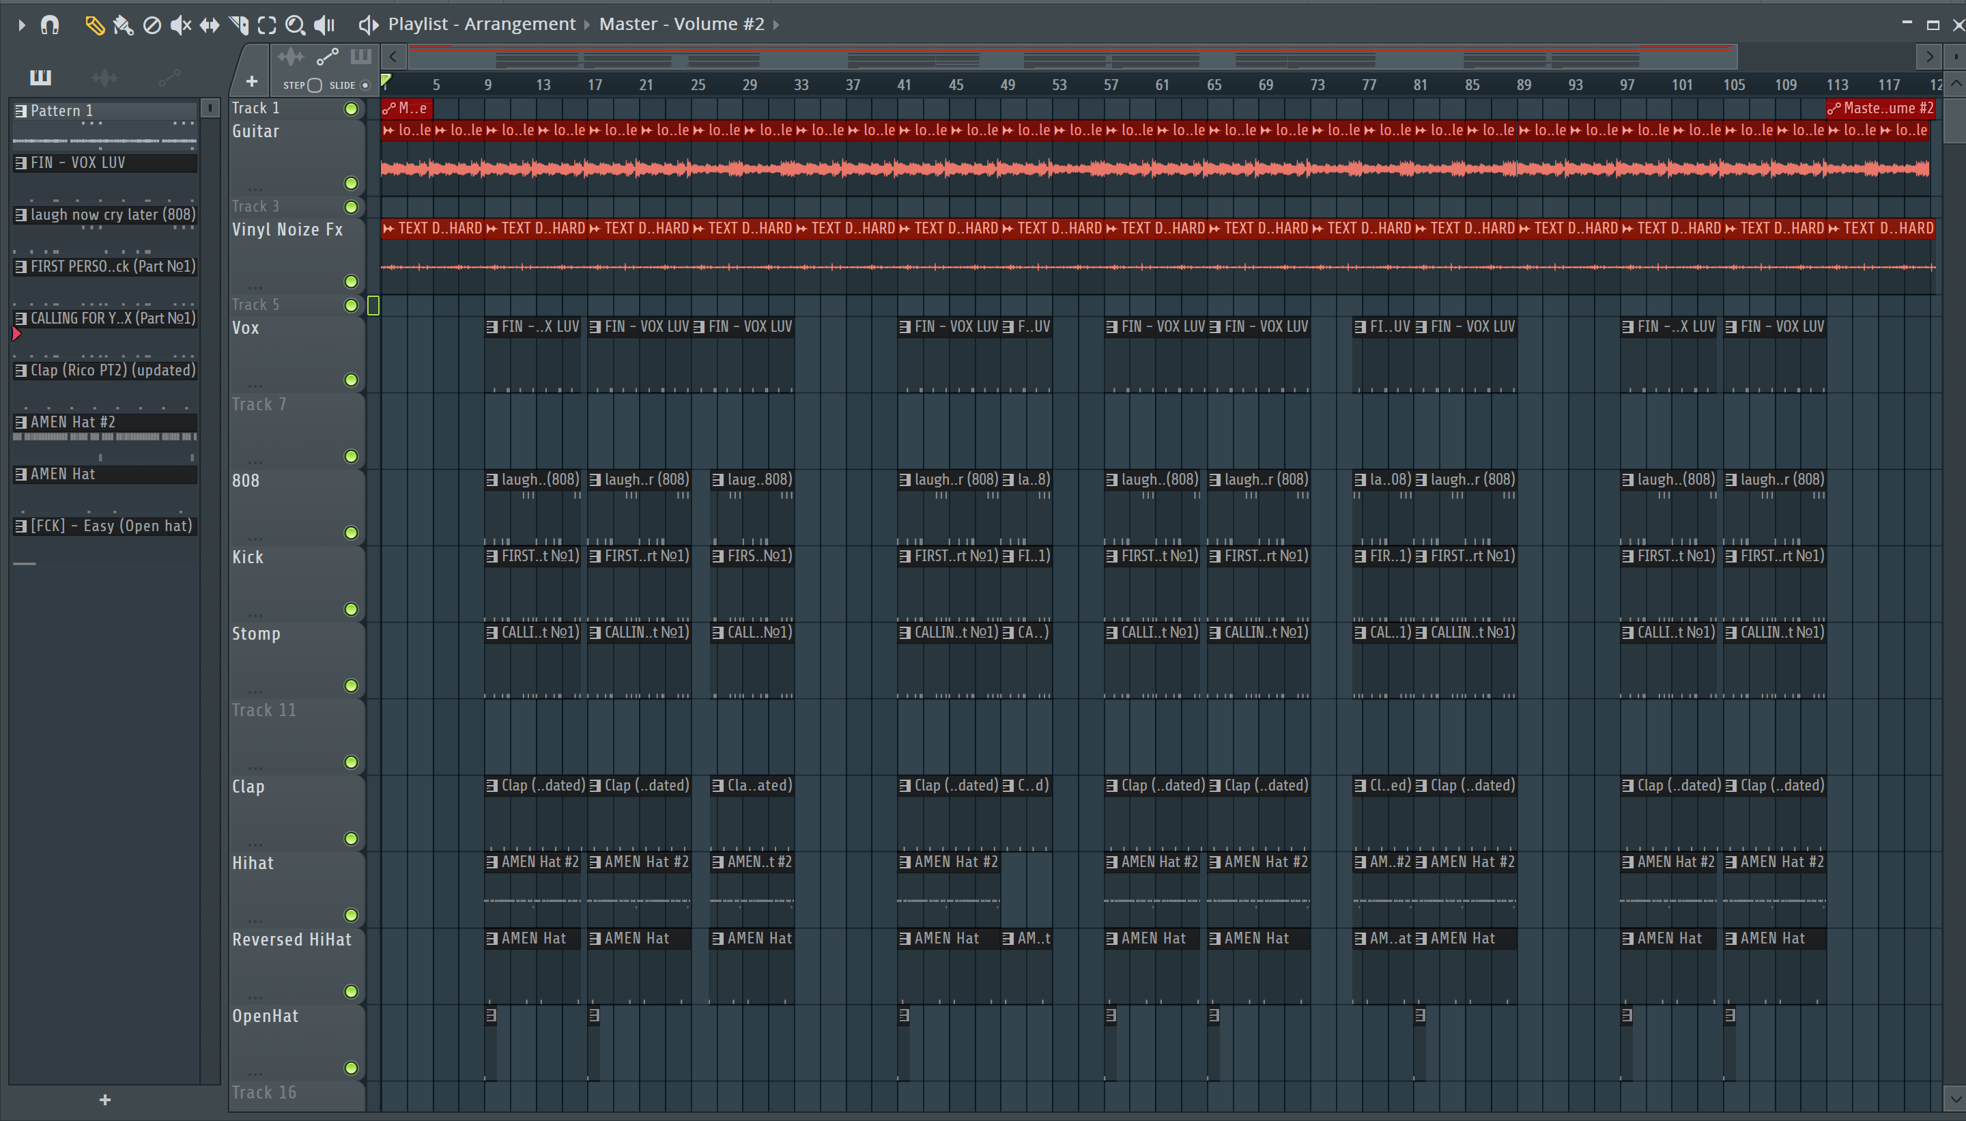Switch picker to automation clips tab
Screen dimensions: 1966x1121
pyautogui.click(x=169, y=77)
